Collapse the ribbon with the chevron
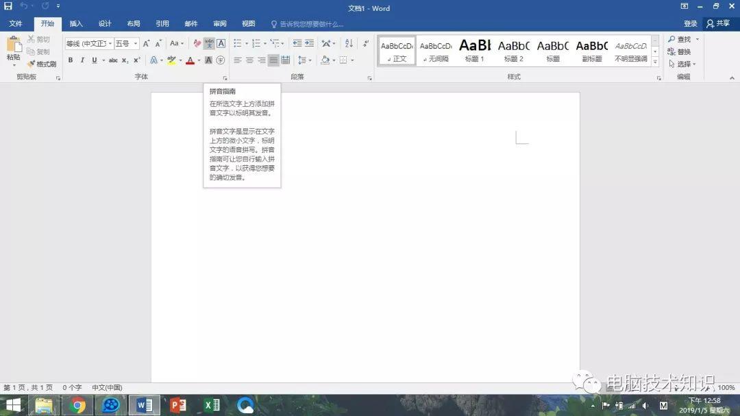Viewport: 740px width, 416px height. click(x=732, y=78)
